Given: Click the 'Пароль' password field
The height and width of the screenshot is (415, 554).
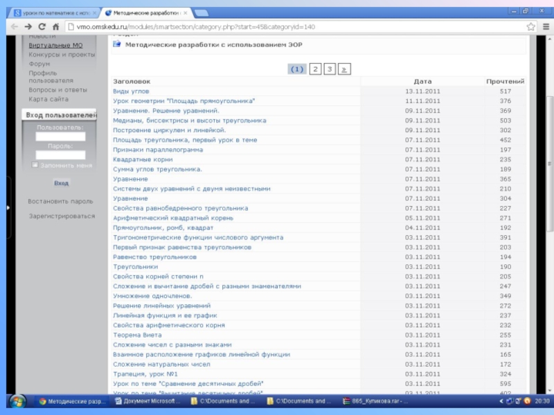Looking at the screenshot, I should click(61, 155).
